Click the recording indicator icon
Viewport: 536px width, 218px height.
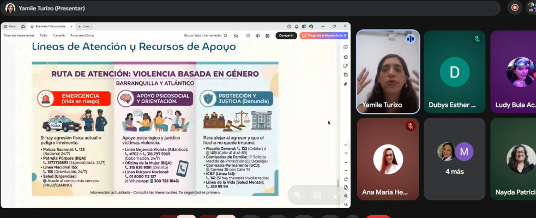coord(515,8)
